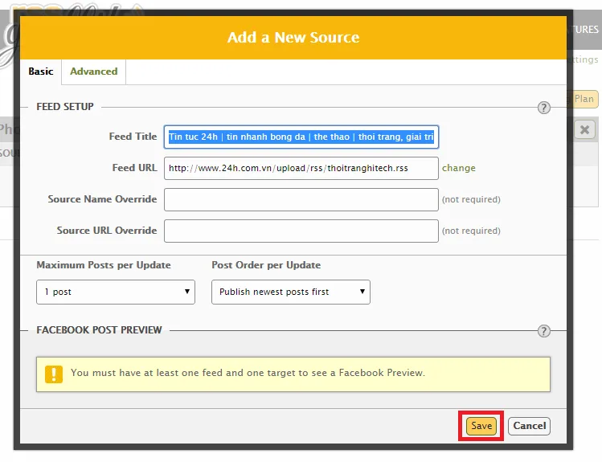Image resolution: width=602 pixels, height=462 pixels.
Task: Click the help icon beside Feed Setup
Action: click(x=544, y=108)
